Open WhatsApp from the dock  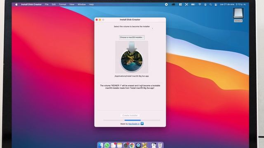[107, 145]
